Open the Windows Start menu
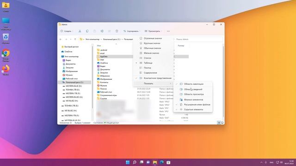This screenshot has height=166, width=296. point(128,162)
